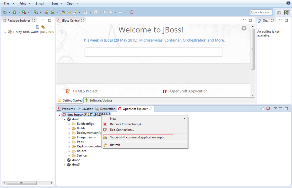
Task: Open the This week in JBoss link
Action: (153, 40)
